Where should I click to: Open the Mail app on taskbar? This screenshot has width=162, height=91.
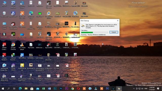pyautogui.click(x=38, y=88)
